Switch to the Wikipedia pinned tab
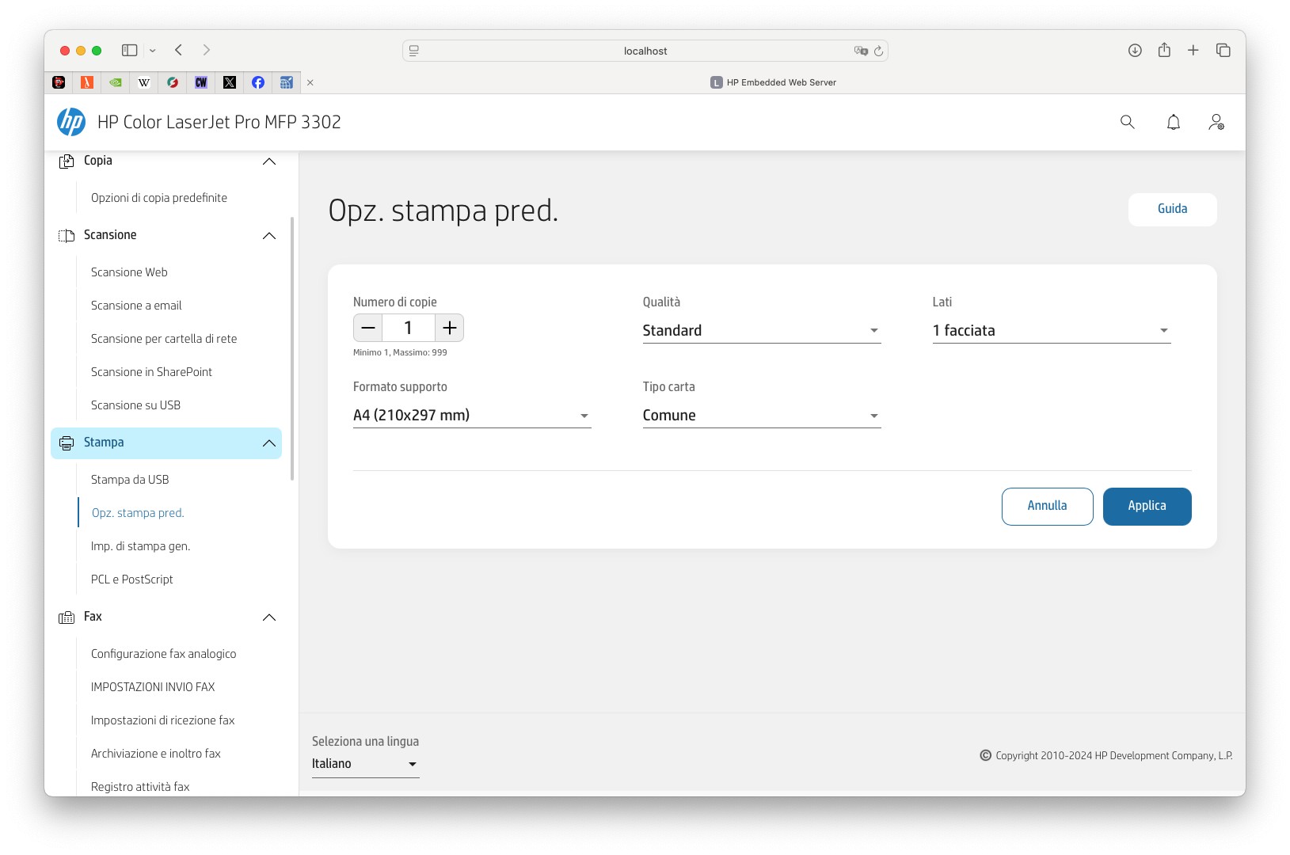The image size is (1290, 855). tap(144, 82)
